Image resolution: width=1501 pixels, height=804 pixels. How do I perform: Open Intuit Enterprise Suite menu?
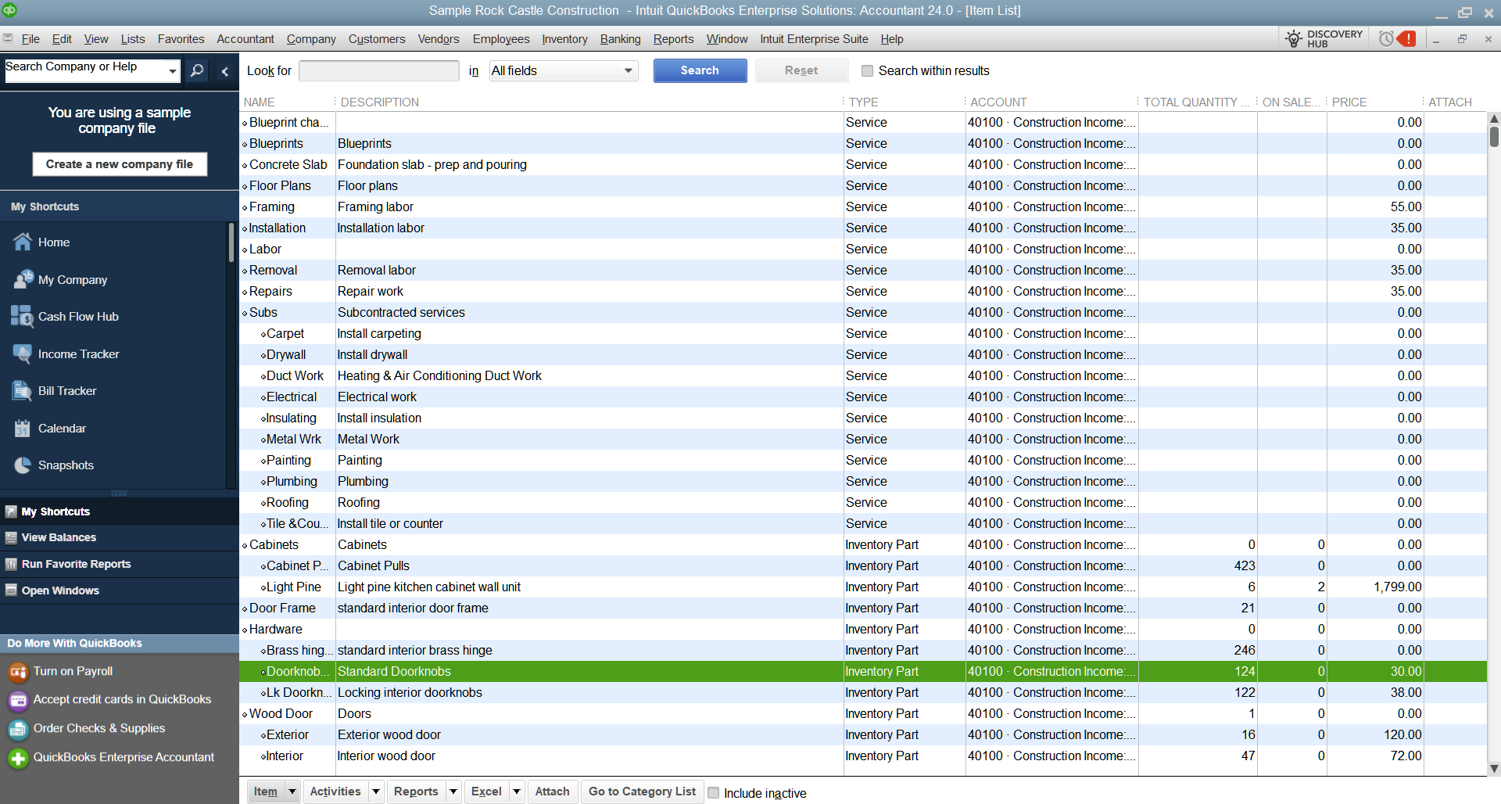click(x=814, y=39)
